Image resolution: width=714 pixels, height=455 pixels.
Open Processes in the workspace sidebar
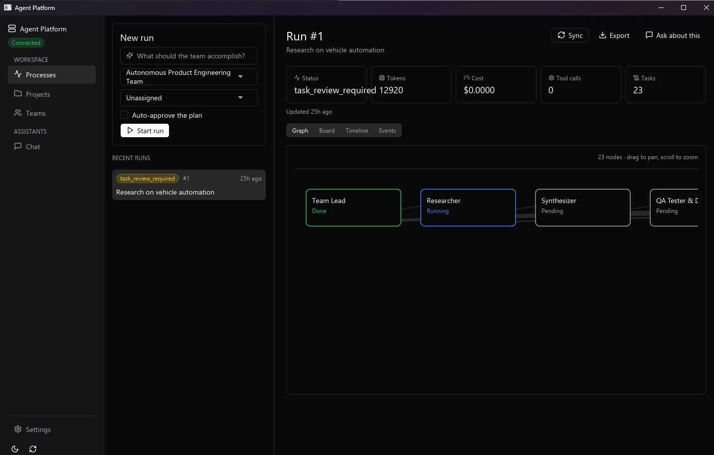click(x=52, y=75)
